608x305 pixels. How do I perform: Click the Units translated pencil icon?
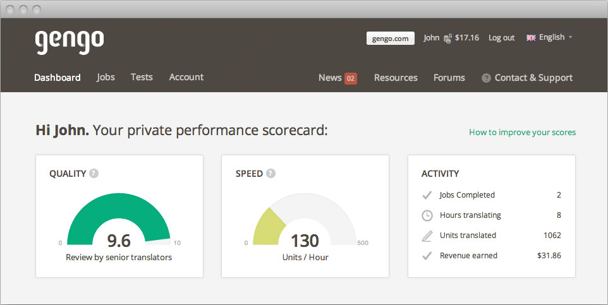[427, 236]
